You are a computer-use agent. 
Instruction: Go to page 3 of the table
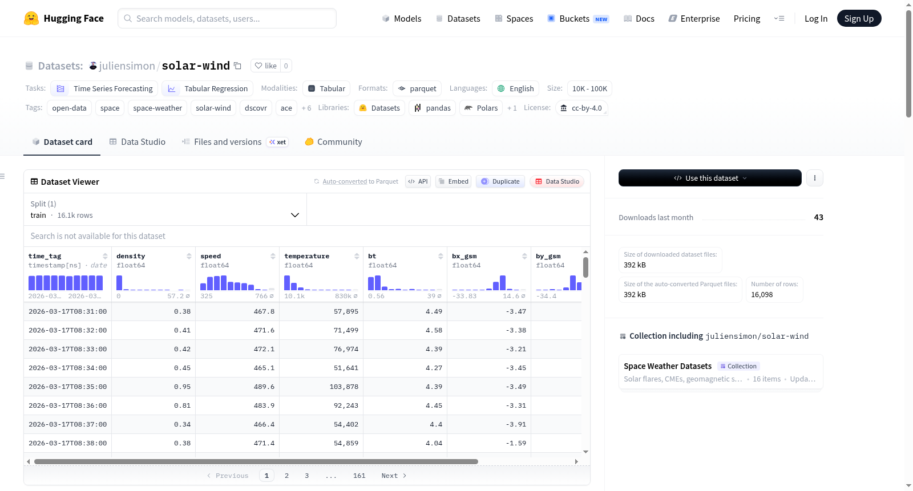pyautogui.click(x=307, y=476)
